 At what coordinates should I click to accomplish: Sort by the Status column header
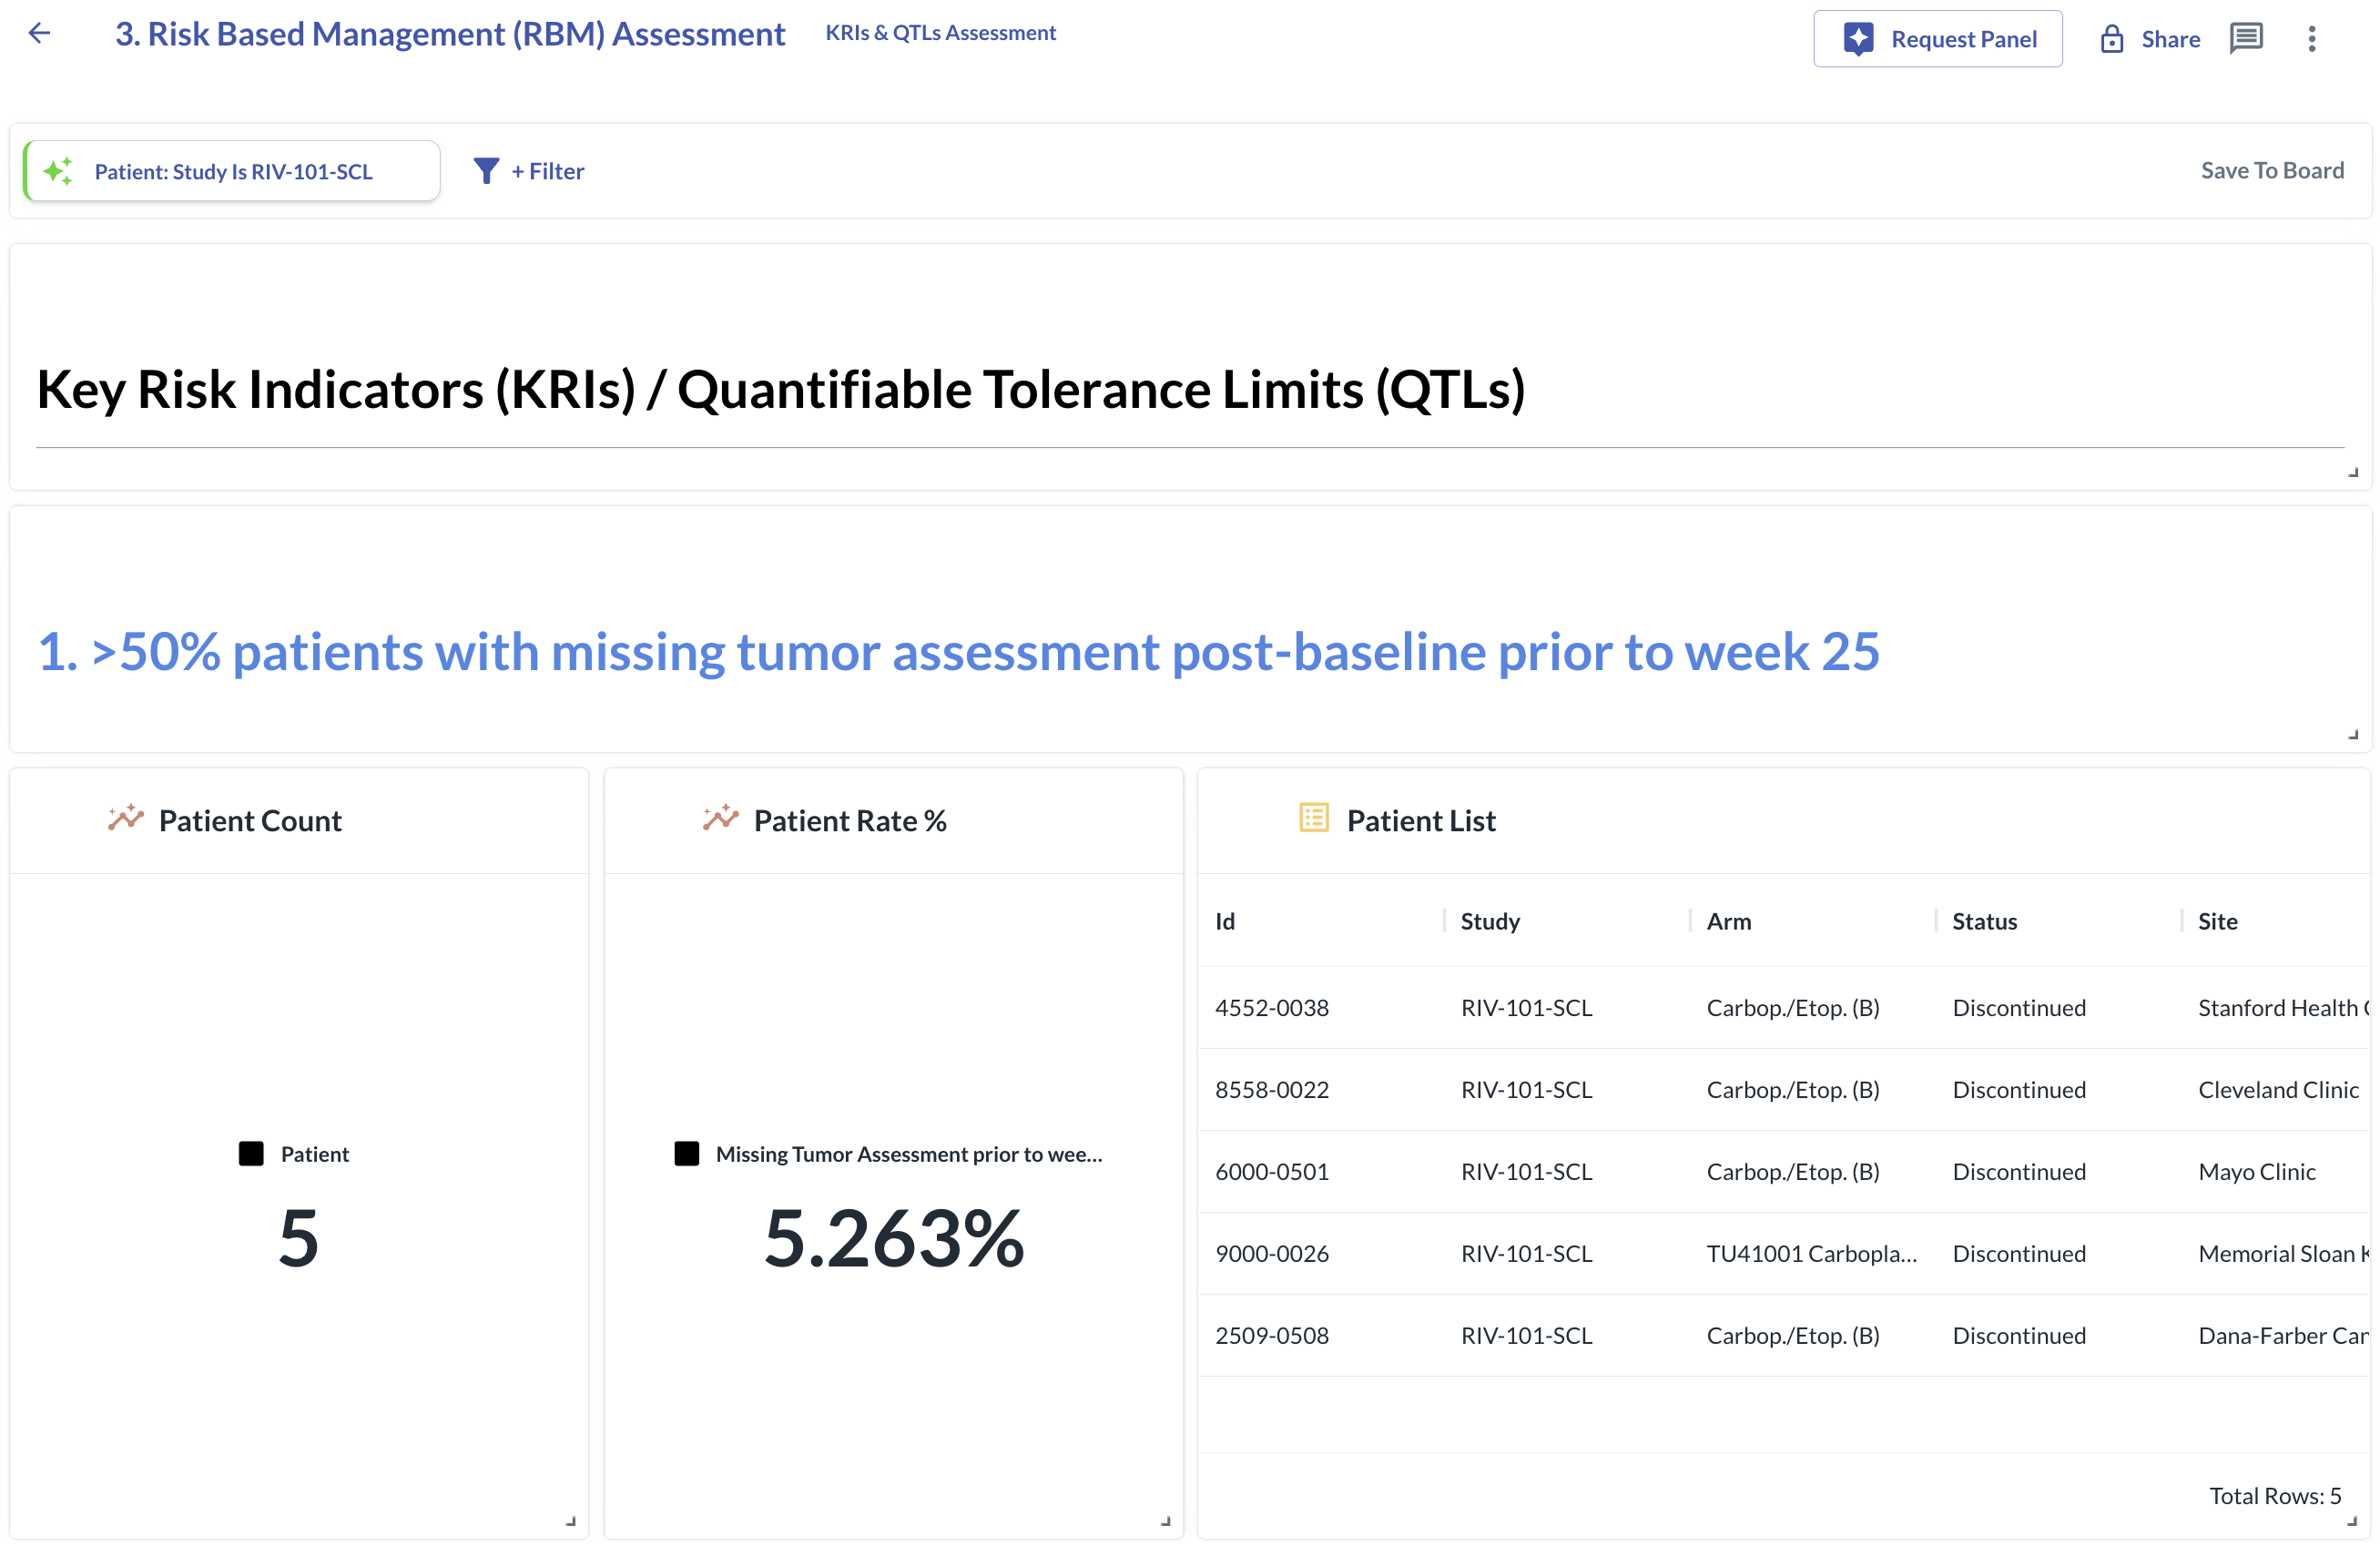point(1984,920)
